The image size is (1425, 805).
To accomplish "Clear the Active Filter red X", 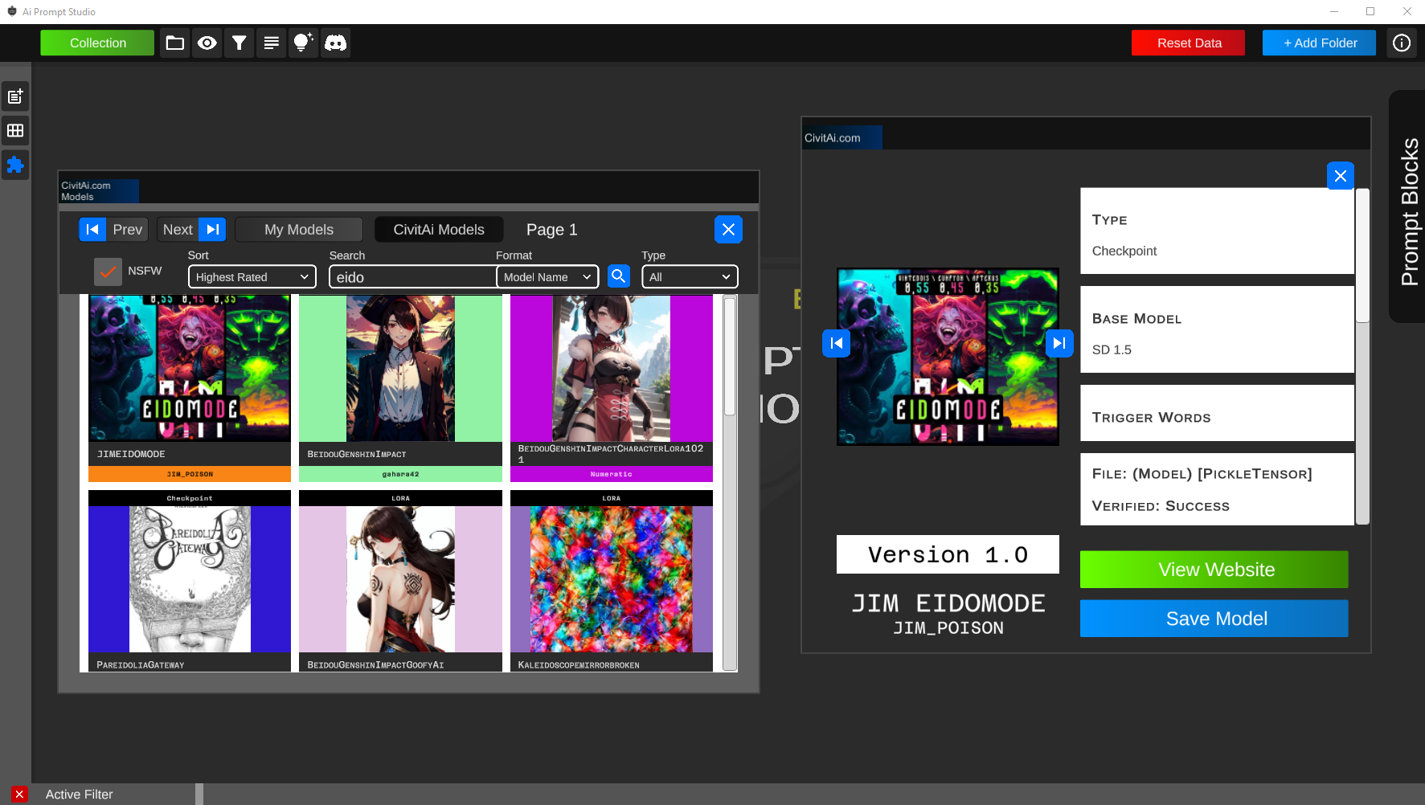I will (x=19, y=794).
